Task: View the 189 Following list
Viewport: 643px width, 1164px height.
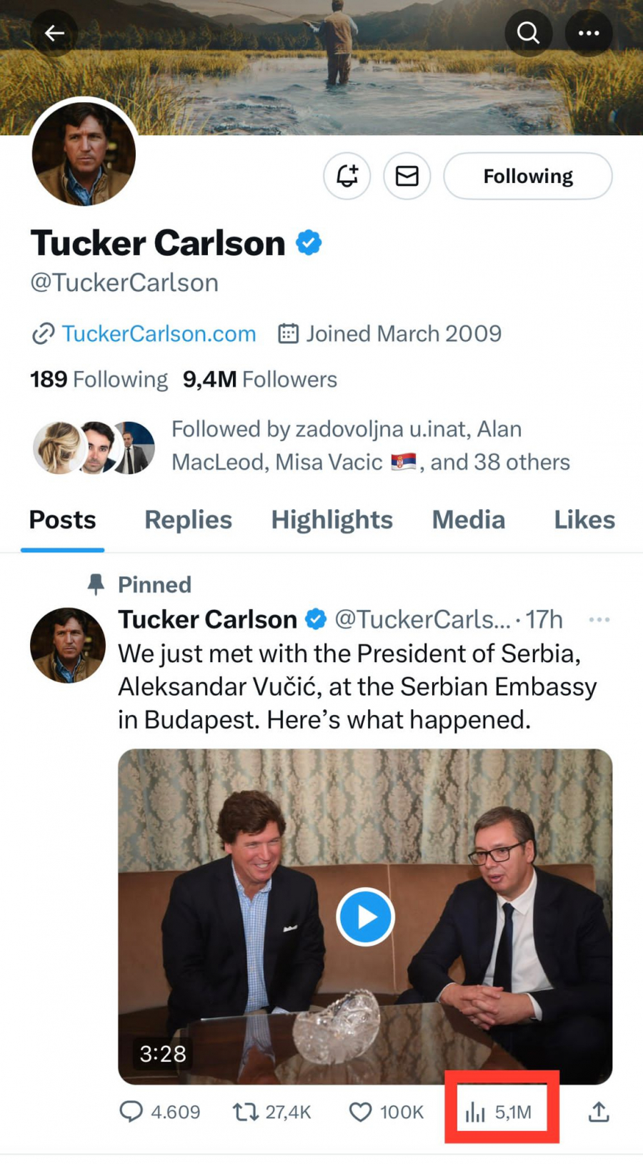Action: tap(99, 379)
